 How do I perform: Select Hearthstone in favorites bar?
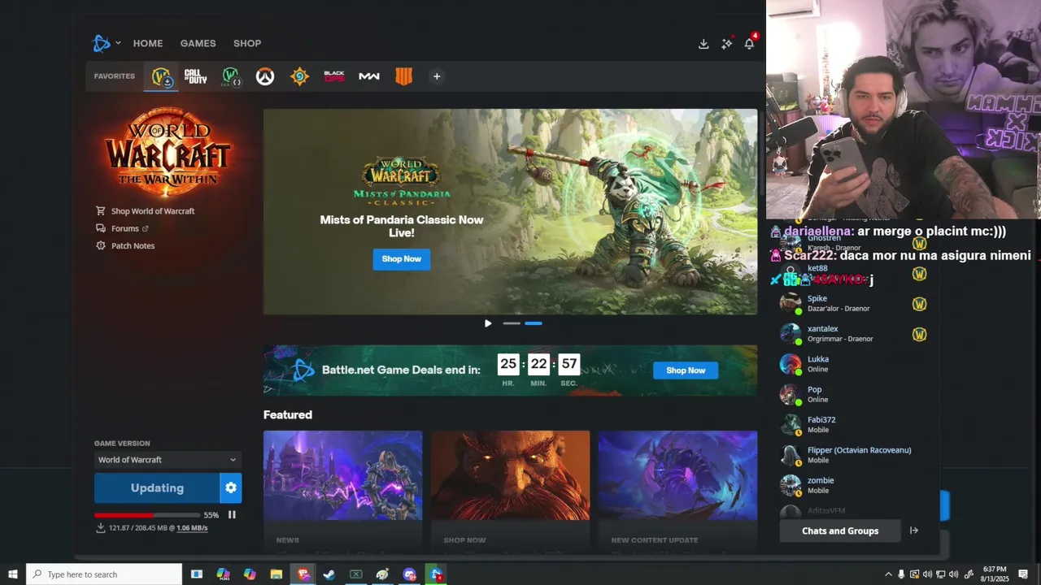point(299,76)
